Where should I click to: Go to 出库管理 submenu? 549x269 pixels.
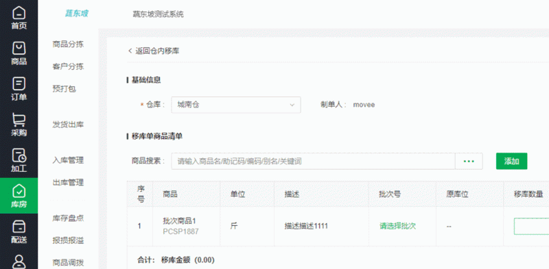click(x=68, y=182)
